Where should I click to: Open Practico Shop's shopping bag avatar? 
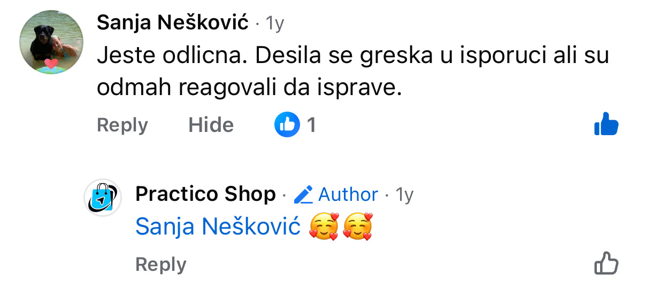(104, 198)
